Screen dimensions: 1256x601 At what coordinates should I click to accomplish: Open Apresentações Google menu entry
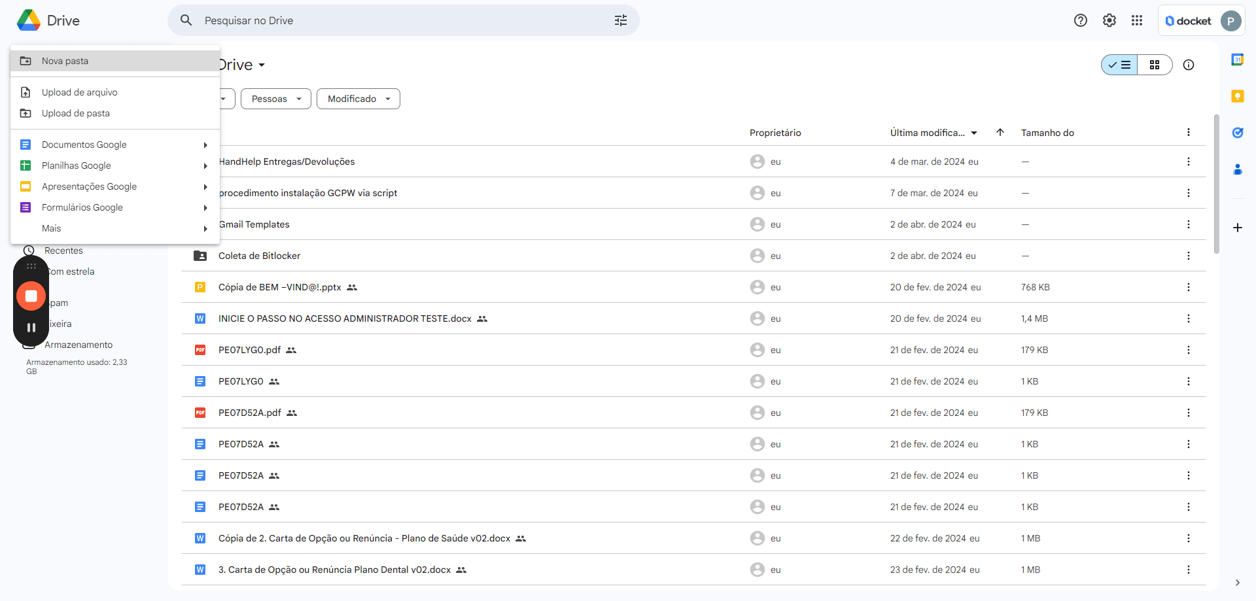coord(115,186)
